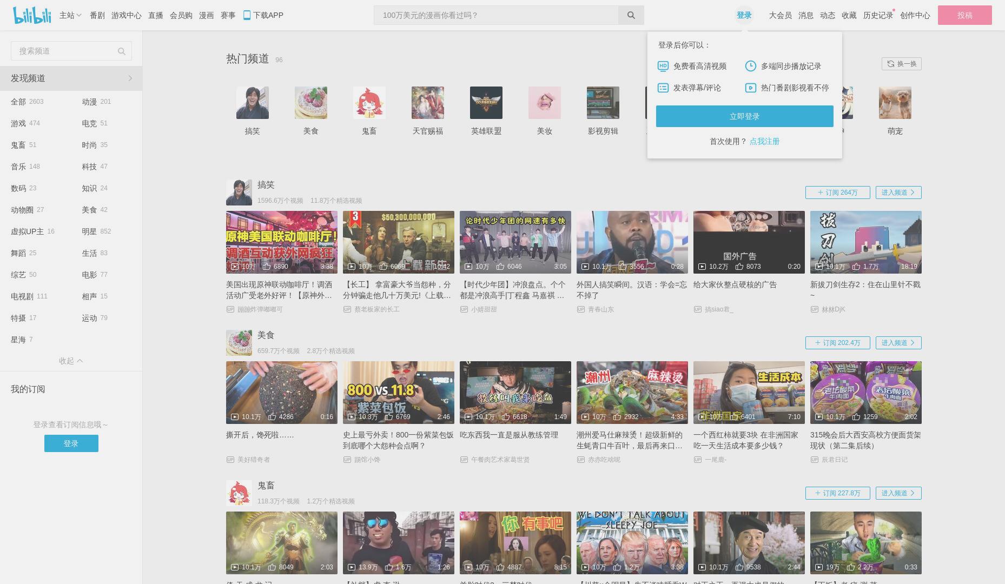Open the 赛事 nav item
1005x584 pixels.
point(228,15)
